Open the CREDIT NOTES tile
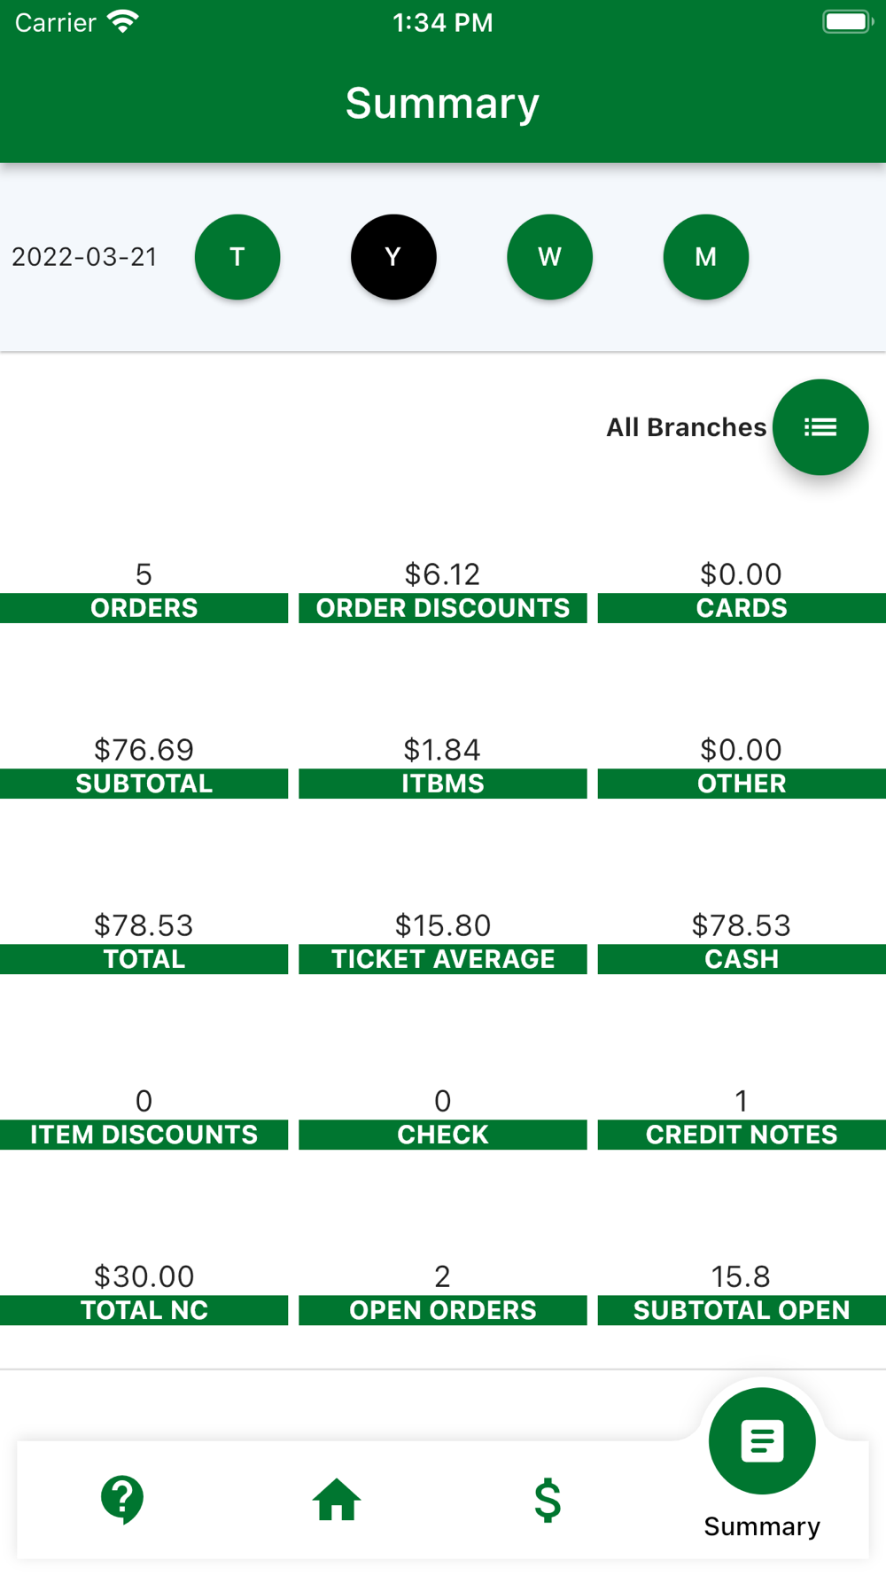The width and height of the screenshot is (886, 1576). [x=742, y=1118]
